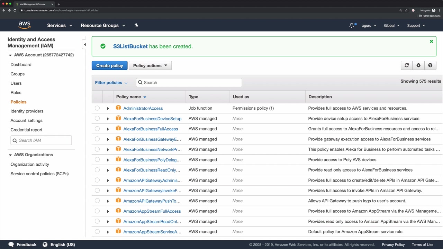Open the Services menu
The image size is (443, 249).
pos(60,25)
